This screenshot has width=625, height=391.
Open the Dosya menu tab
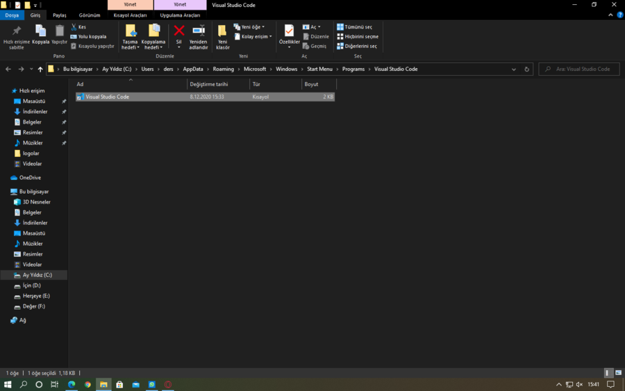point(12,15)
